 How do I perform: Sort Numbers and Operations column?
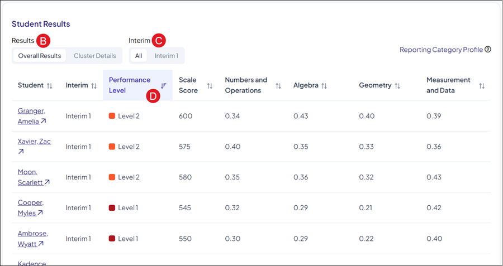(278, 85)
